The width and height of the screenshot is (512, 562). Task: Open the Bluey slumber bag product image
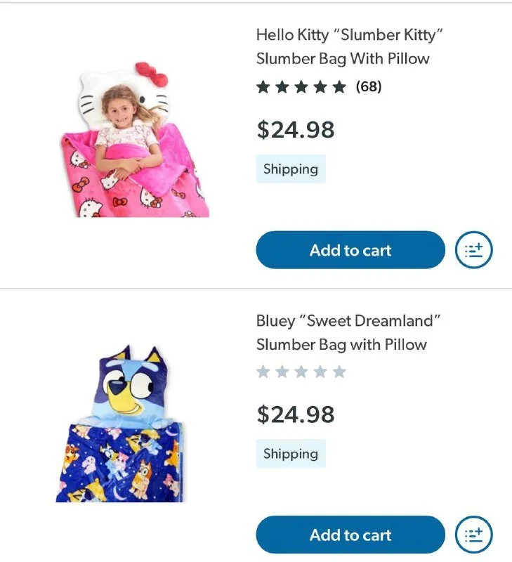point(119,424)
